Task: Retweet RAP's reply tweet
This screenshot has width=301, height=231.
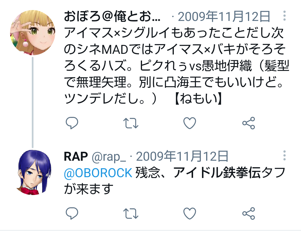Action: (131, 213)
